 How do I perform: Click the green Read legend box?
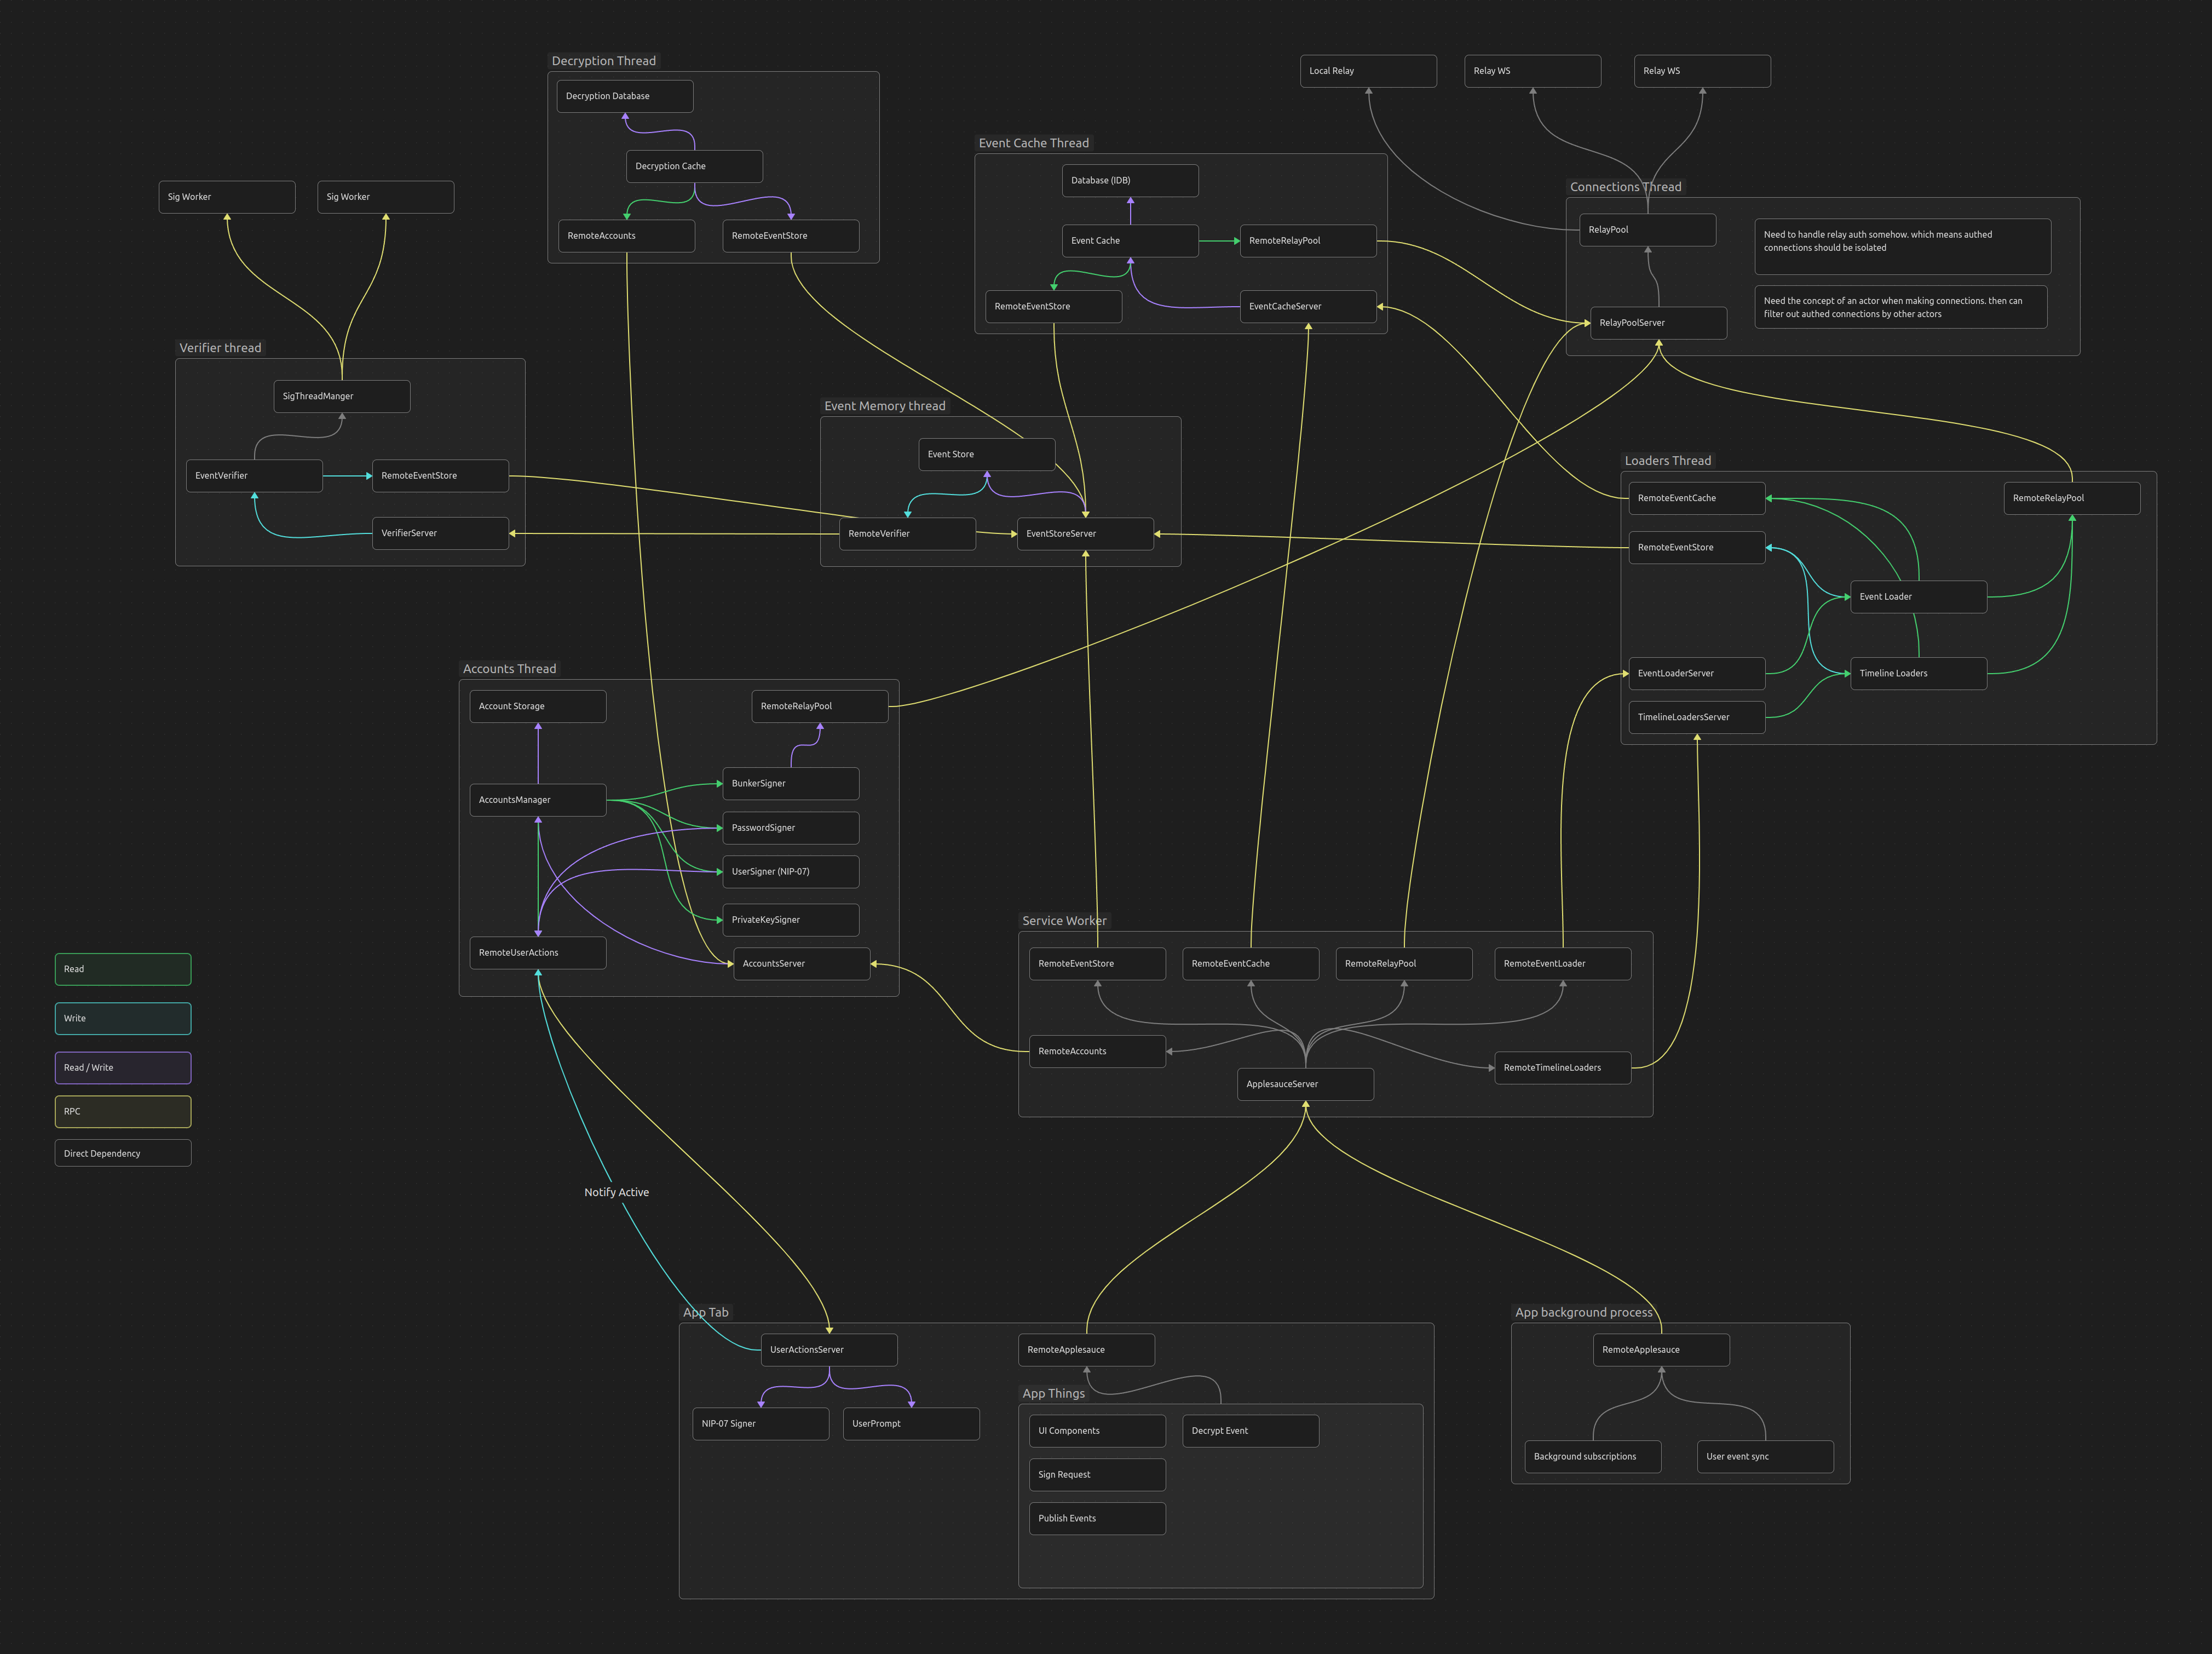coord(122,969)
